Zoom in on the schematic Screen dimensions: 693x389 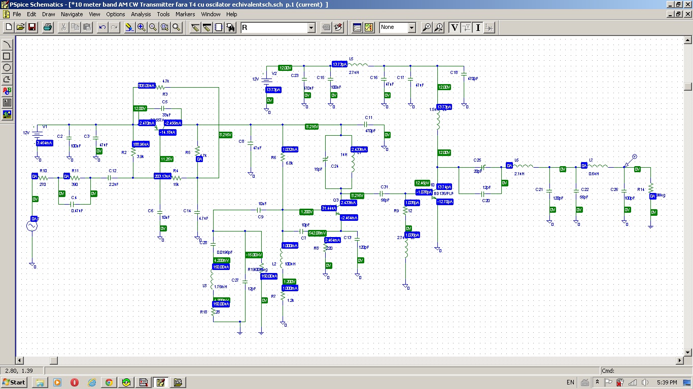click(x=141, y=27)
